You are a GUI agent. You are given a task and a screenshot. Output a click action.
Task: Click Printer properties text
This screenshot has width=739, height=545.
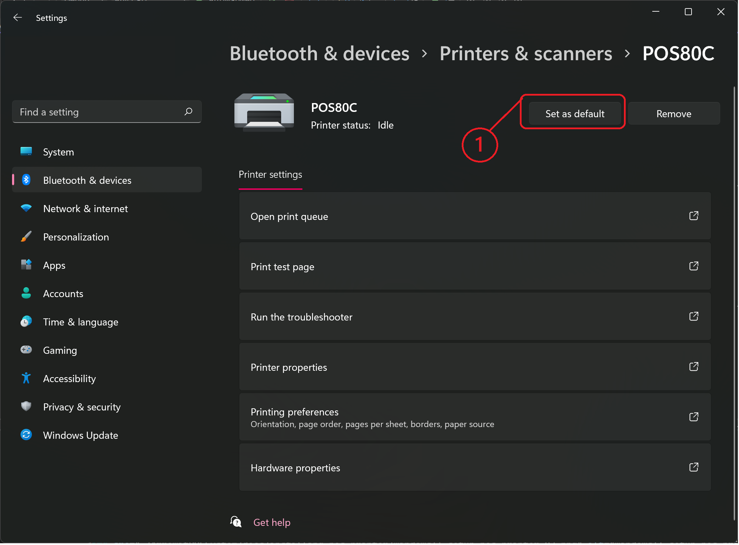pyautogui.click(x=289, y=367)
